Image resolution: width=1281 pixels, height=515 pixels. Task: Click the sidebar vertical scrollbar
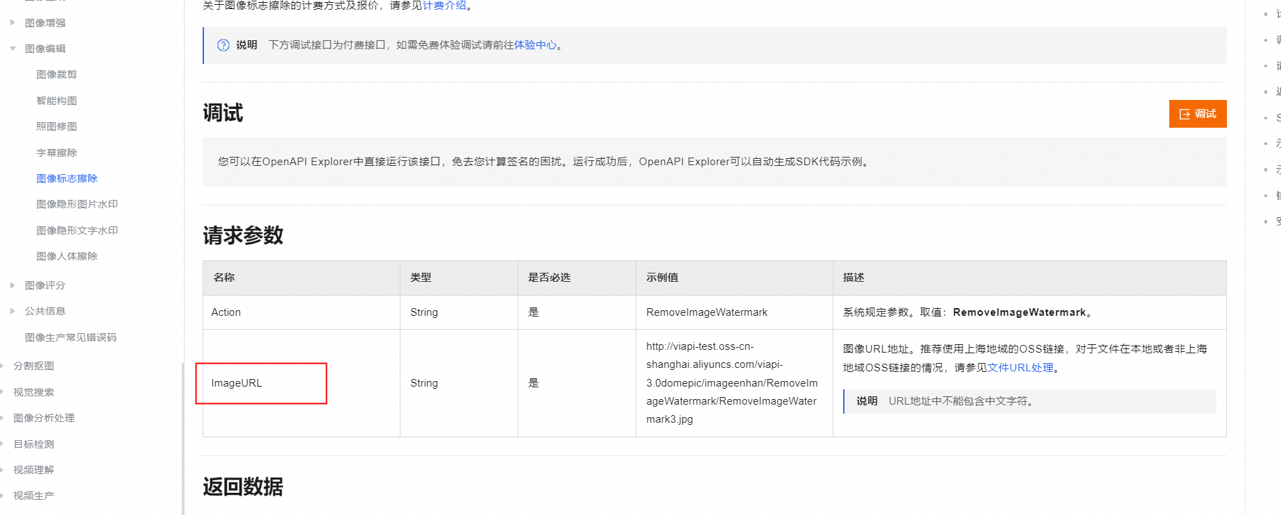pyautogui.click(x=183, y=439)
